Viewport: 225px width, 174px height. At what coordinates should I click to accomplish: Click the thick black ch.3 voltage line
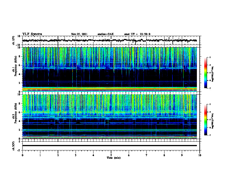tap(110, 146)
